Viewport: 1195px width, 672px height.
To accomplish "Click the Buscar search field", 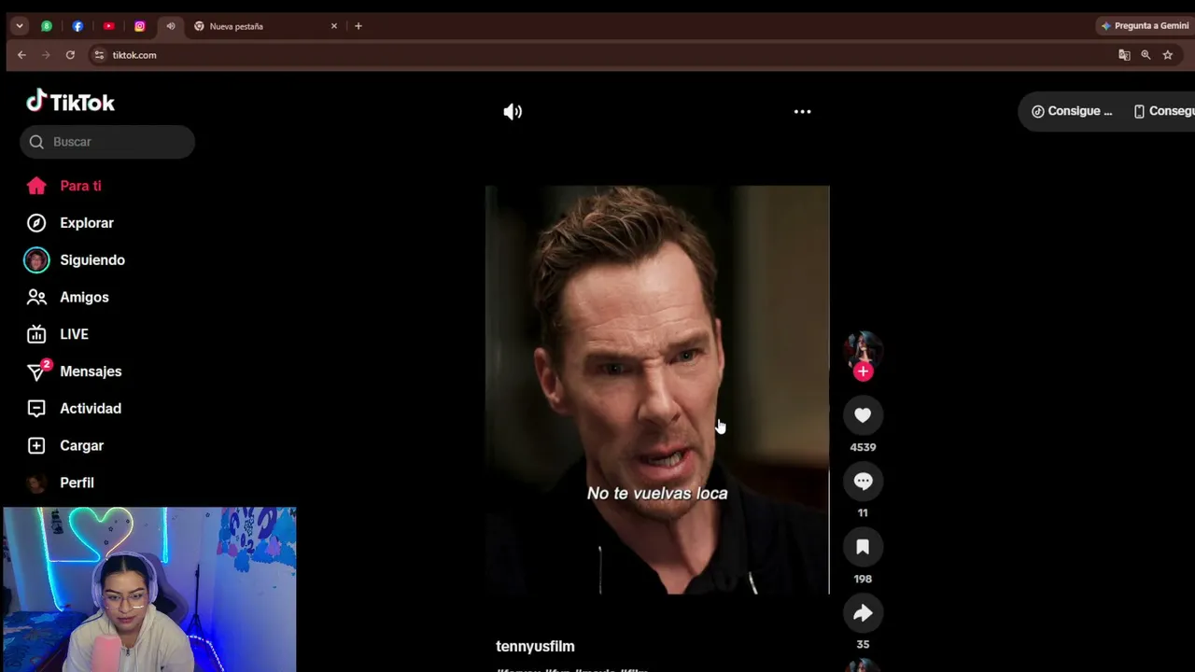I will 107,142.
